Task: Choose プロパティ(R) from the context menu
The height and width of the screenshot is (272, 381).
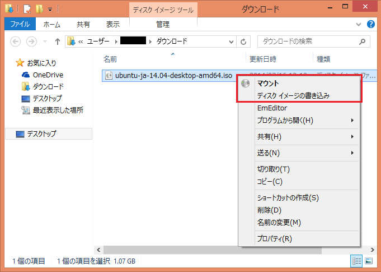Action: 299,239
